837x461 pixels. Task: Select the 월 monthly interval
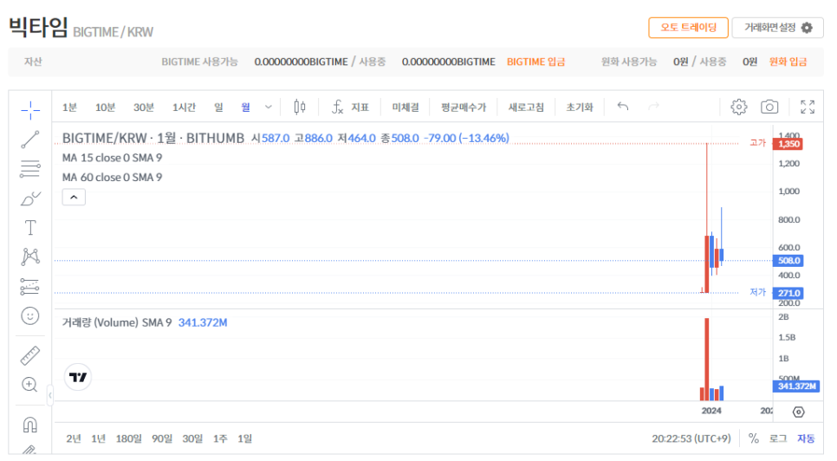(x=245, y=107)
